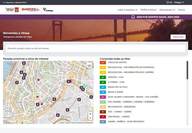Select the bus stop marker at map's top edge

pyautogui.click(x=24, y=63)
